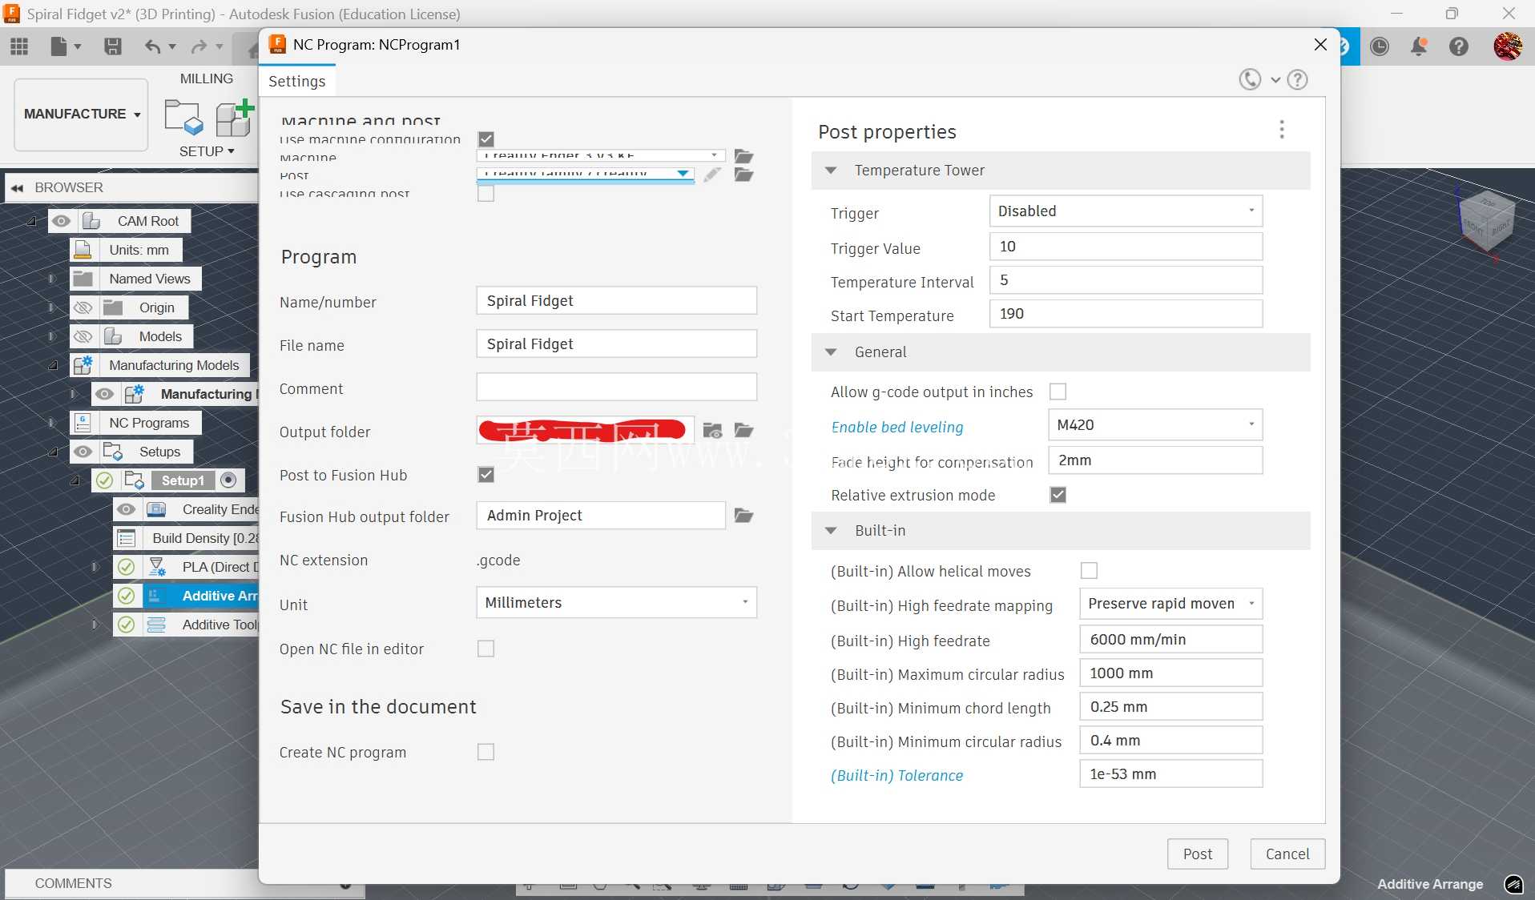The width and height of the screenshot is (1535, 900).
Task: Cancel the NC Program dialog
Action: click(1287, 854)
